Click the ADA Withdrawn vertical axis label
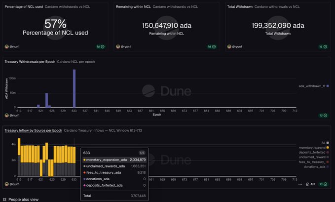This screenshot has height=202, width=335. [6, 88]
